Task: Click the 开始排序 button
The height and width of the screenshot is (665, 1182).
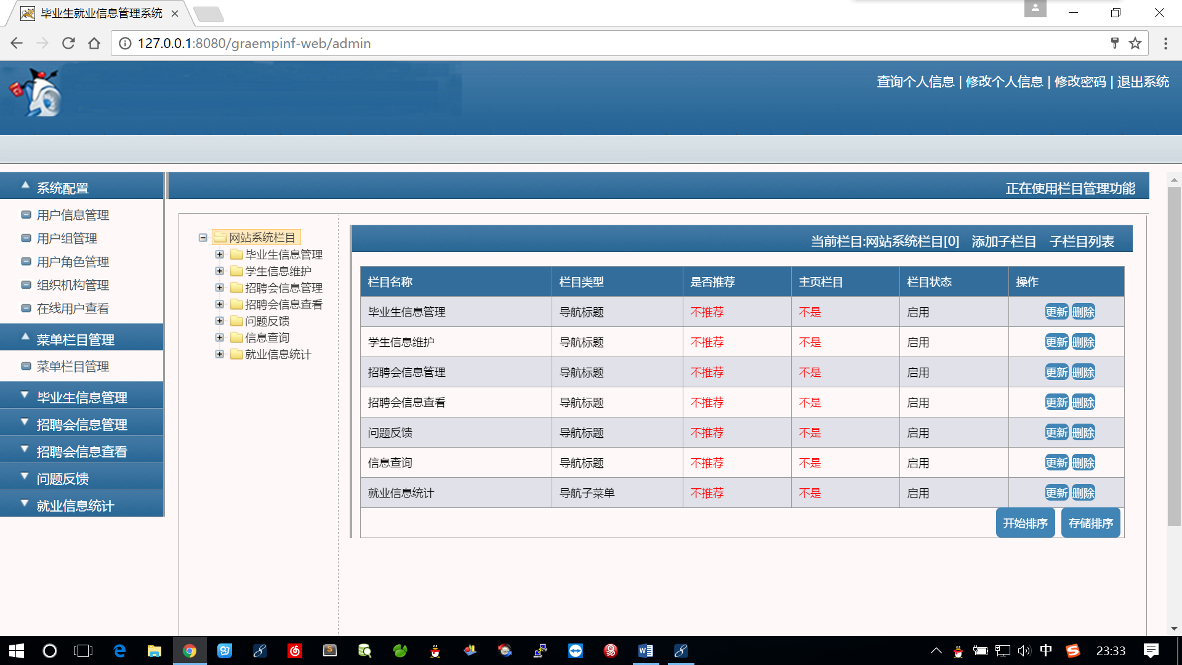Action: point(1025,523)
